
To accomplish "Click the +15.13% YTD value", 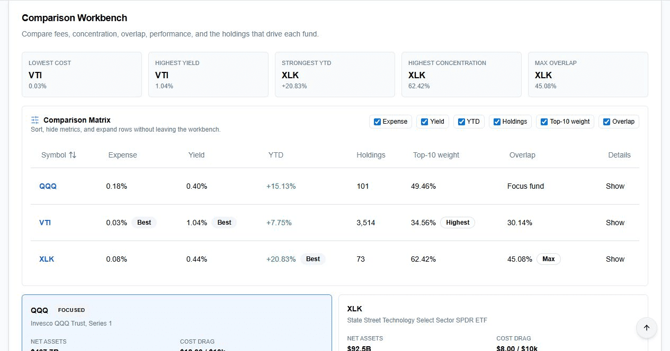I will [x=281, y=186].
